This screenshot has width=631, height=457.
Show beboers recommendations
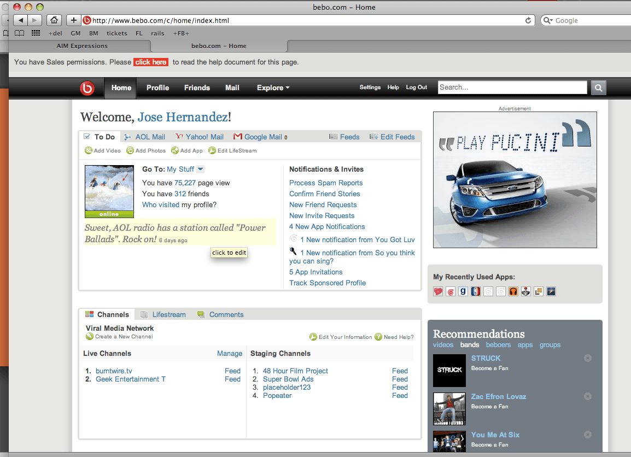point(498,345)
